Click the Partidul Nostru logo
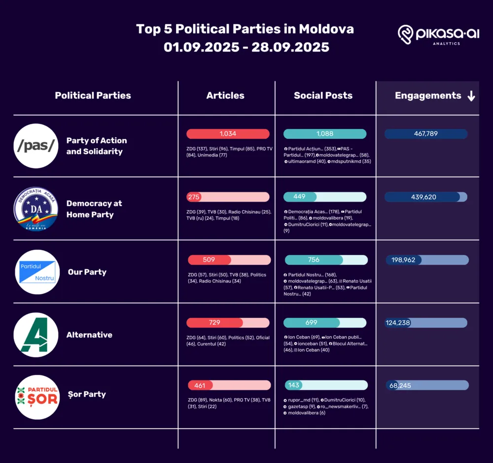The image size is (493, 463). click(37, 272)
